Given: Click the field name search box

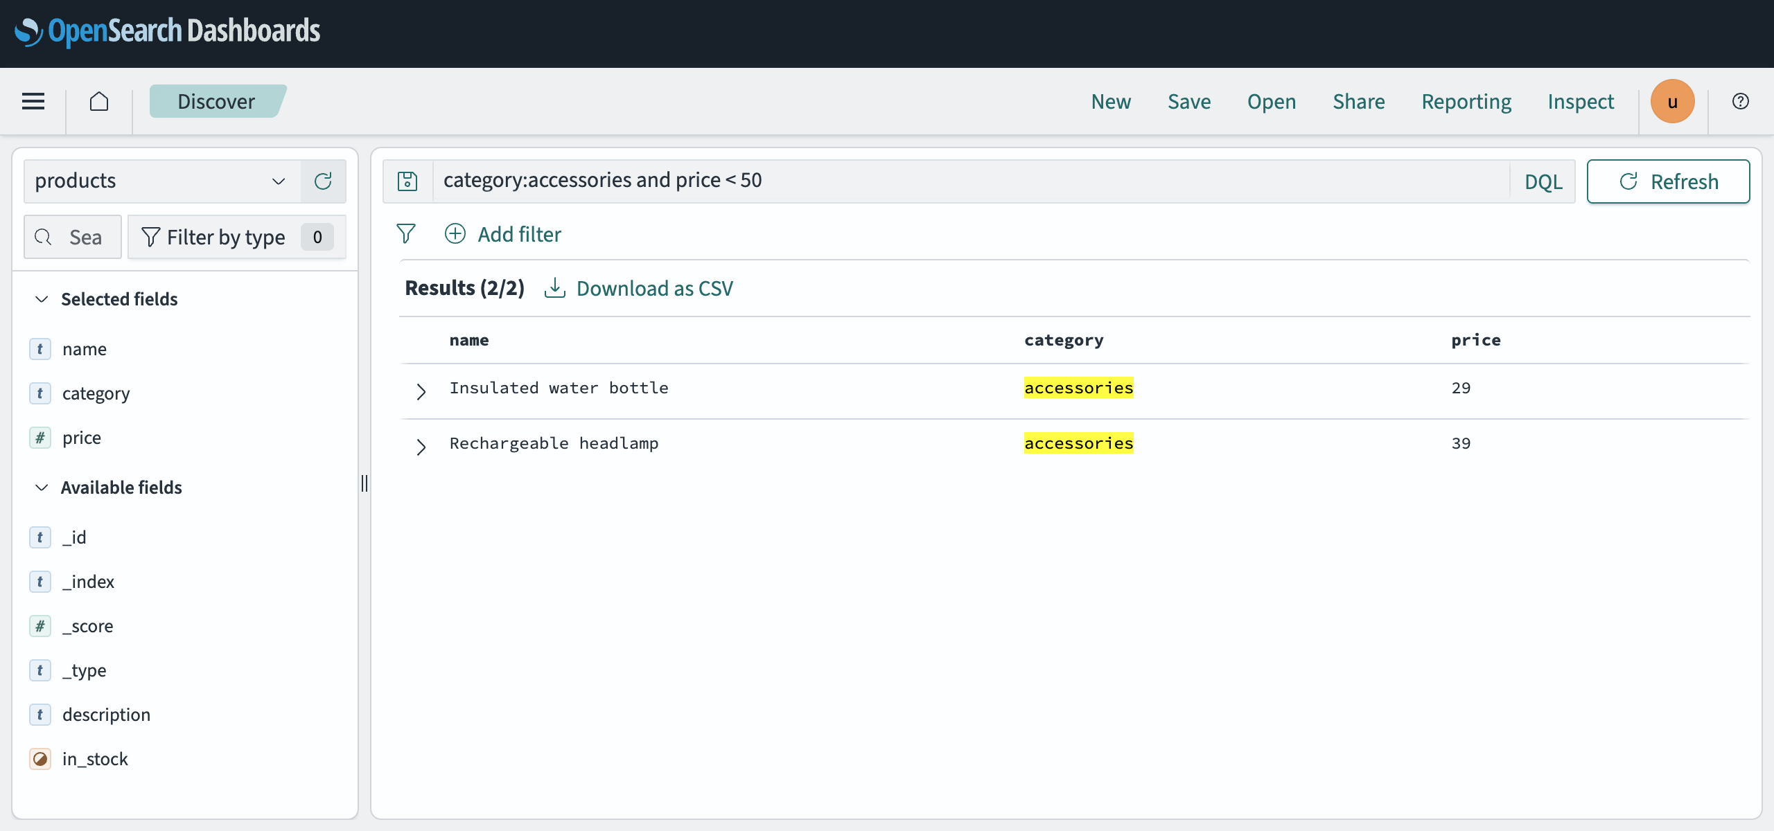Looking at the screenshot, I should [x=73, y=237].
